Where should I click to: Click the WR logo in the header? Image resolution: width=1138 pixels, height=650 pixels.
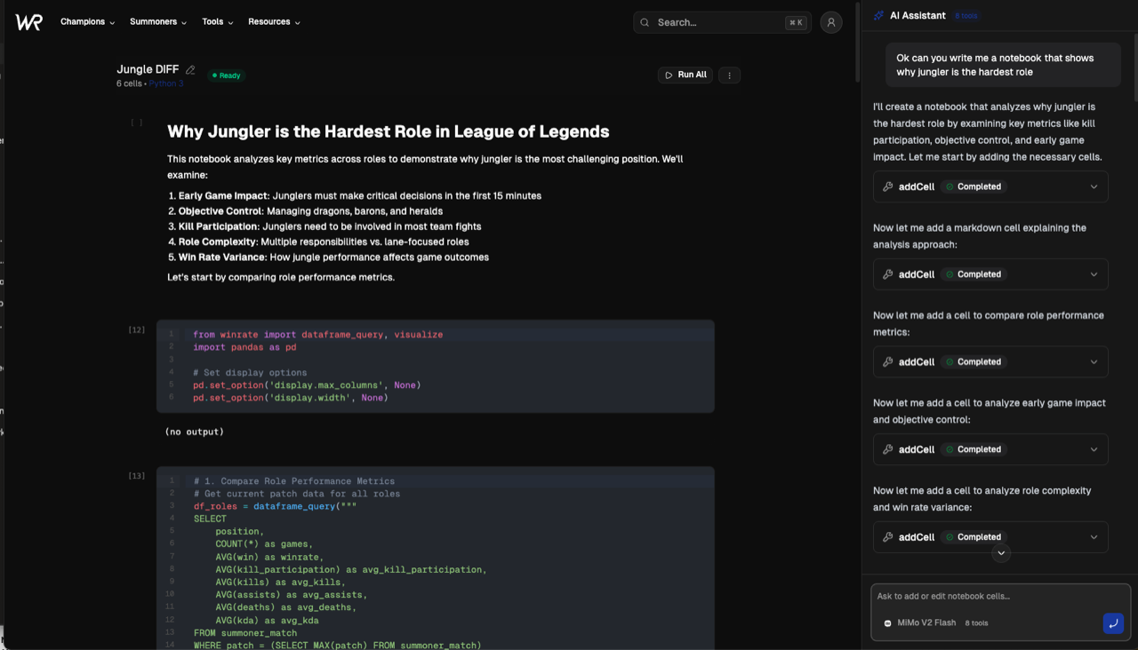pyautogui.click(x=28, y=22)
